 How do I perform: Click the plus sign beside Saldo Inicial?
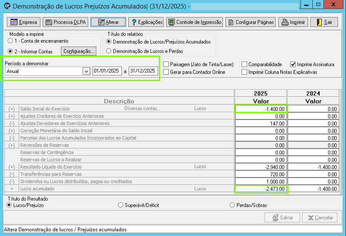coord(12,109)
